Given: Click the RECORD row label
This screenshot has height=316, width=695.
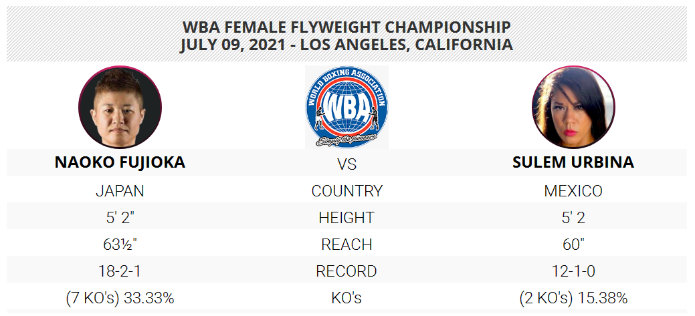Looking at the screenshot, I should [346, 271].
